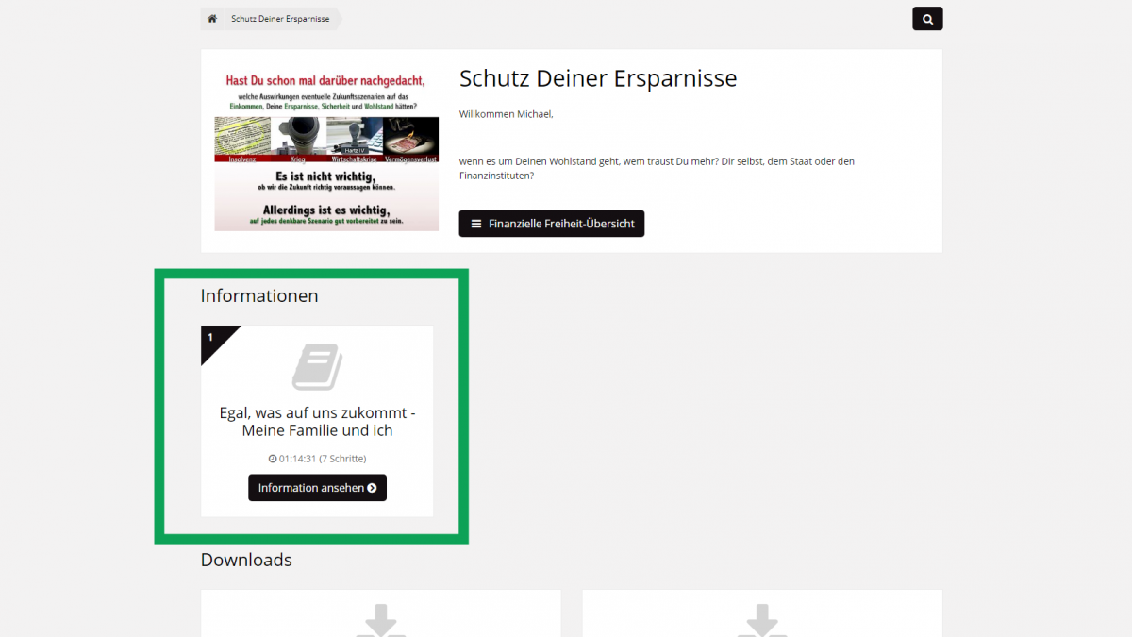Click the arrow icon on Information ansehen

coord(372,488)
